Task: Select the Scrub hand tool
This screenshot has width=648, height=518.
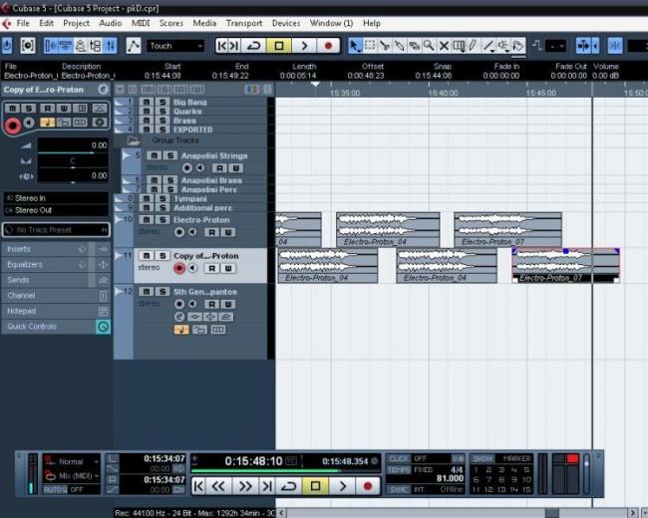Action: click(x=518, y=46)
